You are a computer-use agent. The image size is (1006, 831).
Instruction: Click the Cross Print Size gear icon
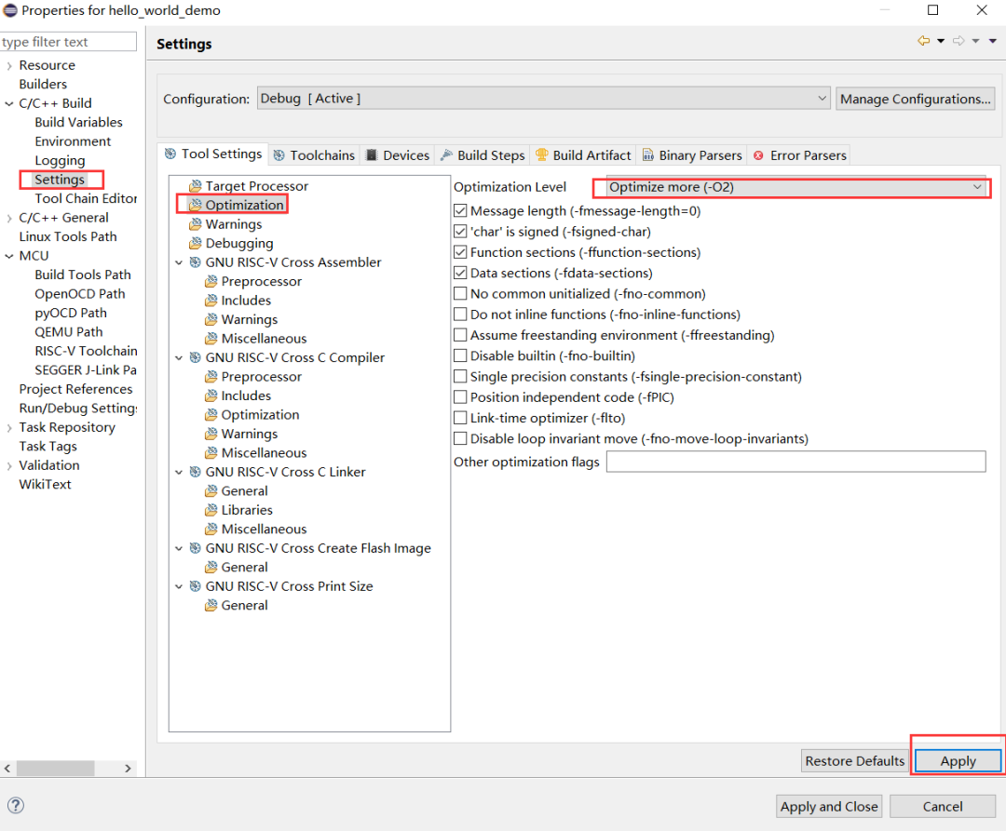coord(195,586)
